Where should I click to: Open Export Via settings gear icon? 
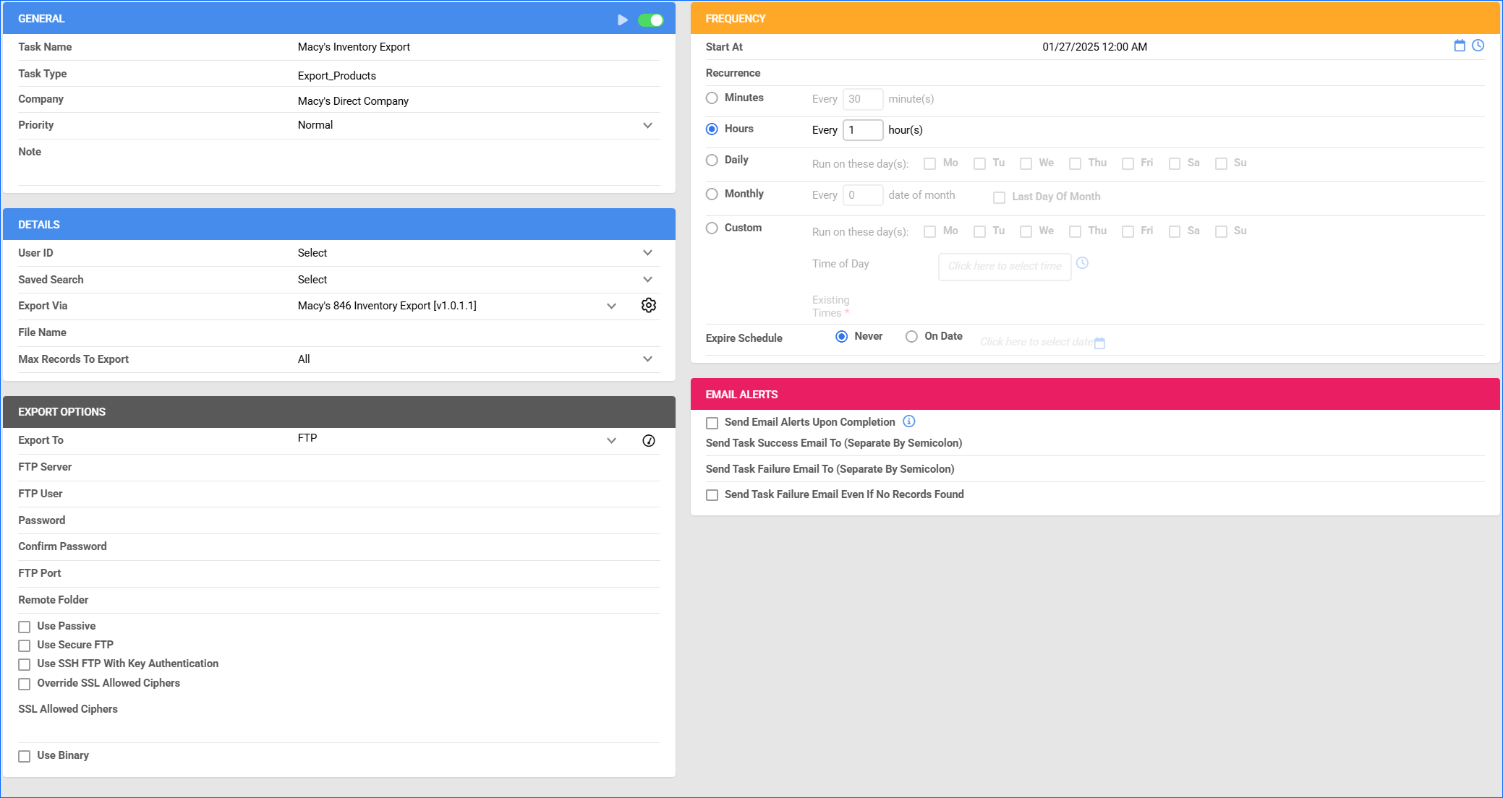click(649, 306)
